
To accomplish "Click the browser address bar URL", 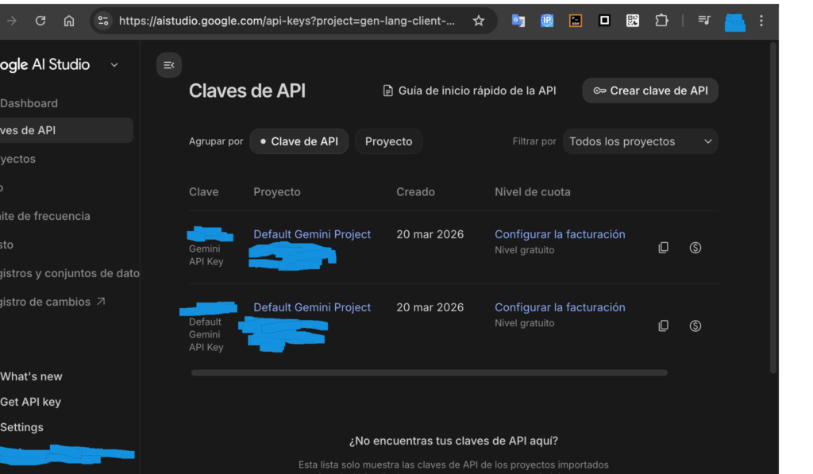I will tap(286, 21).
